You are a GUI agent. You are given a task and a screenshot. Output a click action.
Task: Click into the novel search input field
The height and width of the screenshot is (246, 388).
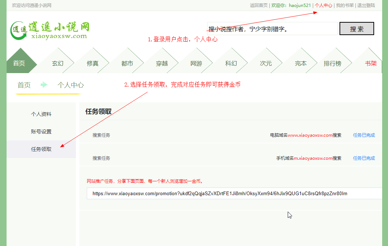272,29
